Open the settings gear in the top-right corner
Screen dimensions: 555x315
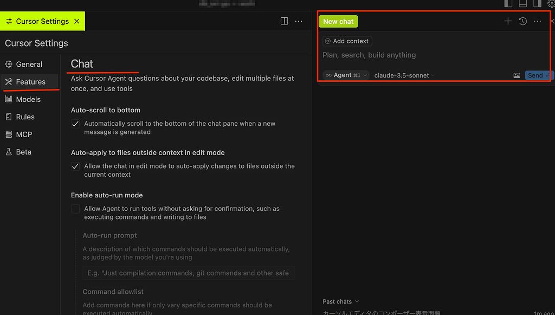click(552, 4)
